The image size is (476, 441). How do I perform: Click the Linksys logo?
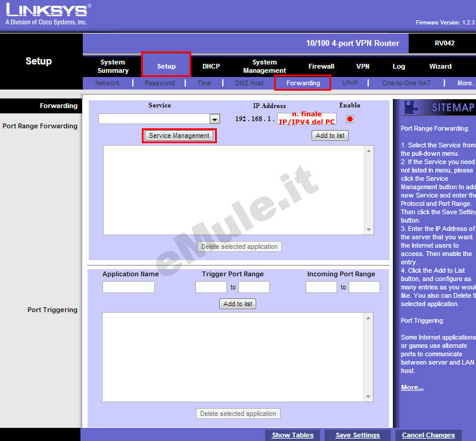click(48, 14)
